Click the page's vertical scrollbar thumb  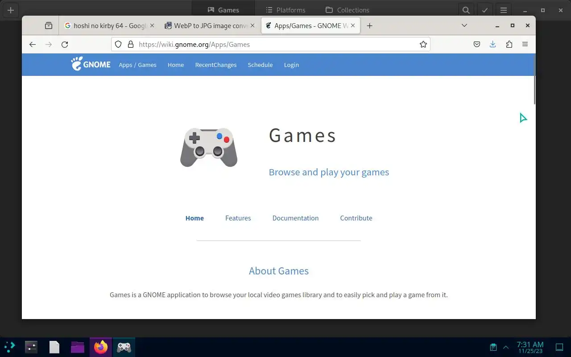[x=534, y=79]
